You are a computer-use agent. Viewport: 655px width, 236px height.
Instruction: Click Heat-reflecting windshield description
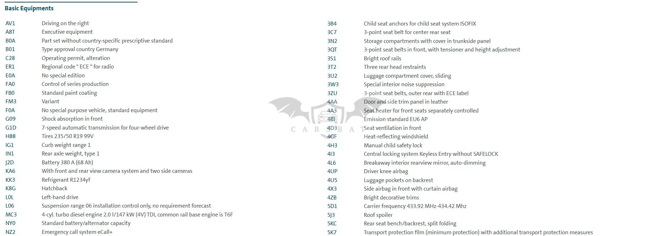click(x=396, y=137)
